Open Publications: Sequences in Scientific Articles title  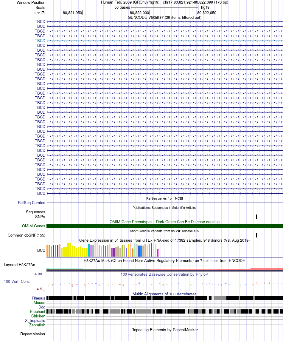tap(164, 208)
